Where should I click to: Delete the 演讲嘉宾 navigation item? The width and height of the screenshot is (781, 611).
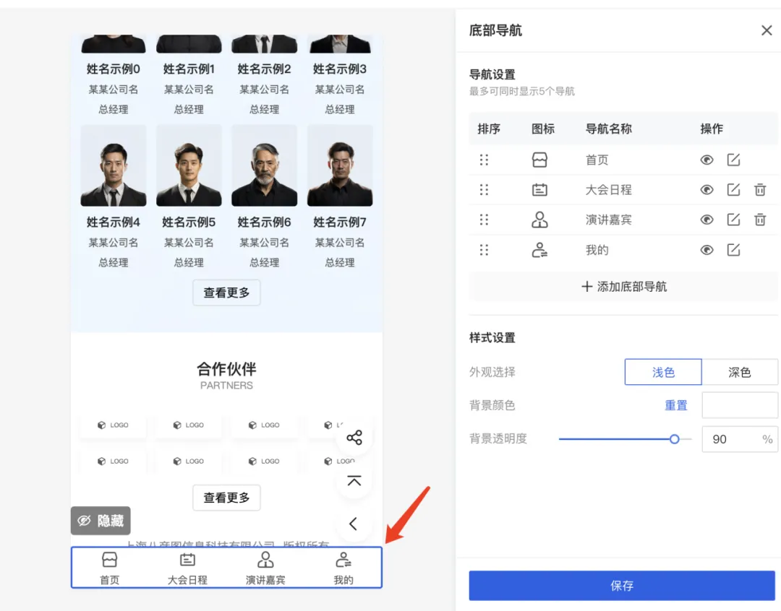click(x=760, y=220)
